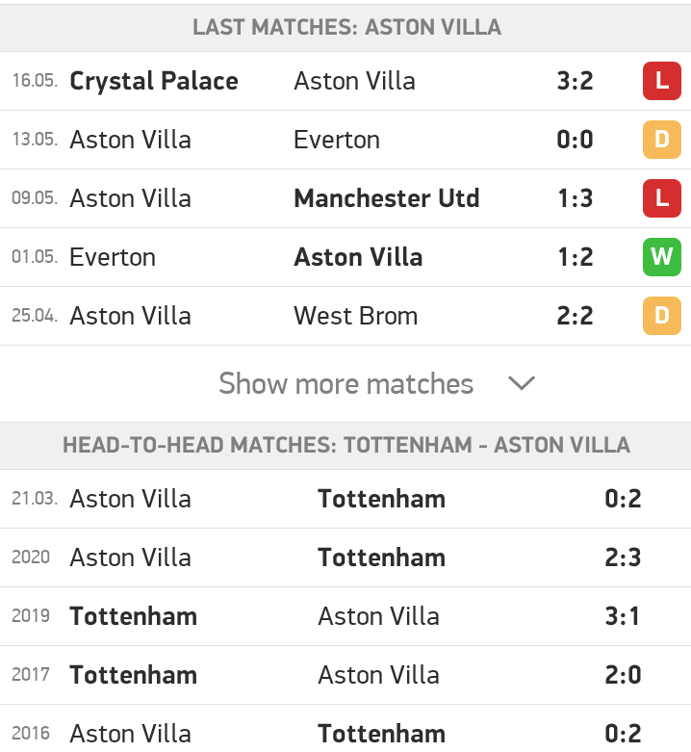This screenshot has height=752, width=691.
Task: Open the 21.03. Aston Villa vs Tottenham match
Action: [345, 499]
